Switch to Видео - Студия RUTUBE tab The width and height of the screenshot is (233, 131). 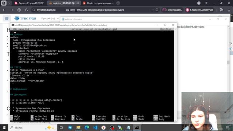29,3
